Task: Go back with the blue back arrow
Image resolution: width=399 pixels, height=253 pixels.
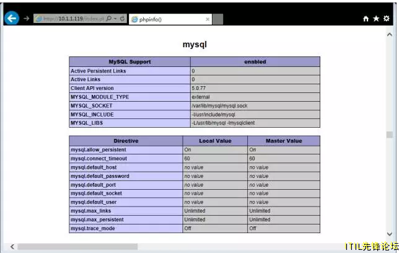Action: pyautogui.click(x=12, y=18)
